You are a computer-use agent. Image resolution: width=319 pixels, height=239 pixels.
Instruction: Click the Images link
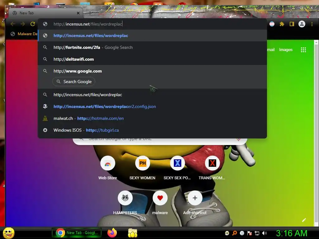pos(286,50)
